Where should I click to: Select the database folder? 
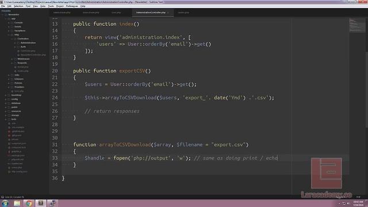[16, 103]
